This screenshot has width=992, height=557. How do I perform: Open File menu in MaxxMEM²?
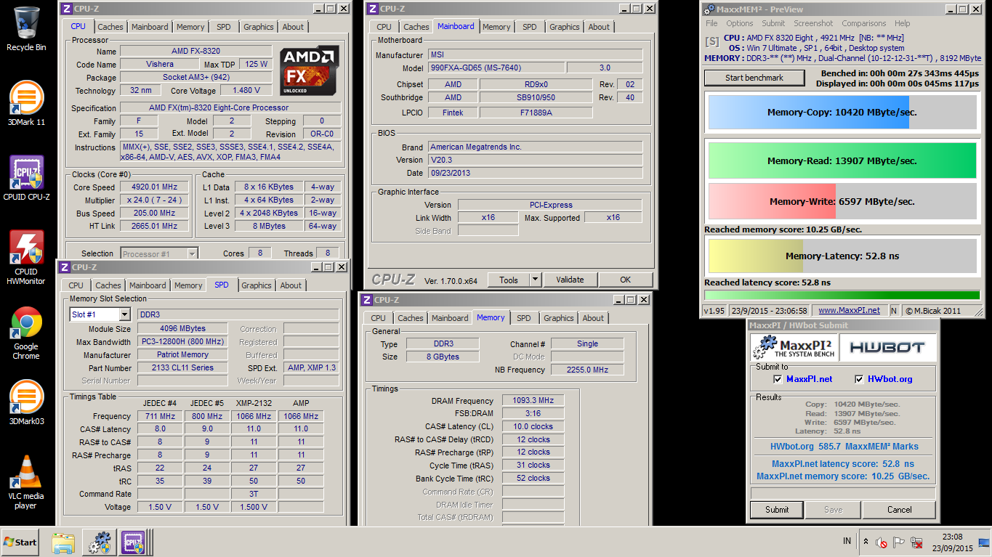pos(711,23)
